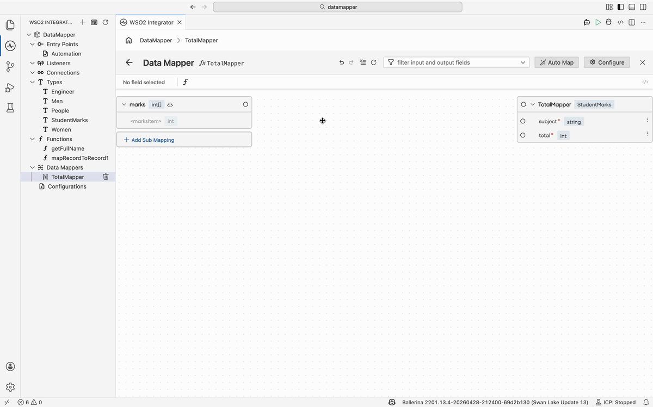Open Source Control view
Screen dimensions: 653x407
coord(10,67)
